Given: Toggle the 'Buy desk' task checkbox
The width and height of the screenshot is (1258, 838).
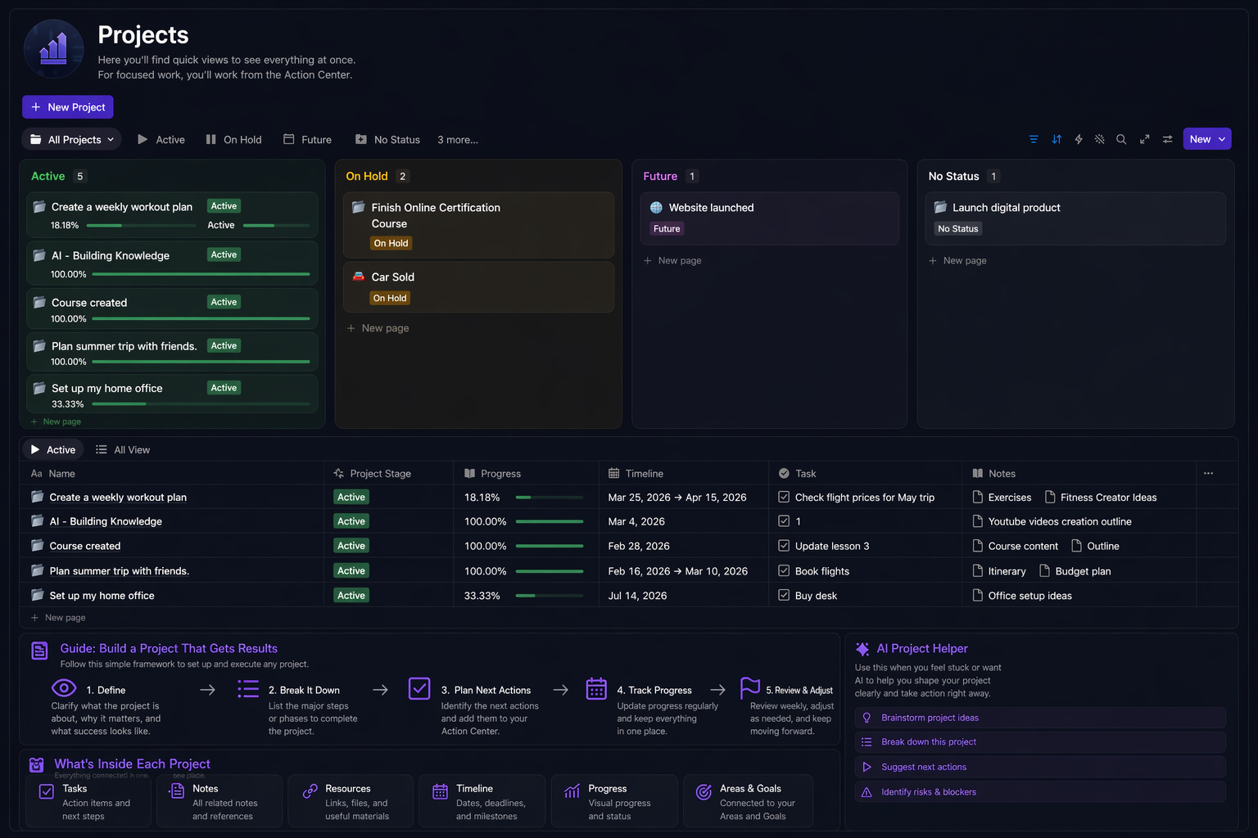Looking at the screenshot, I should point(784,595).
